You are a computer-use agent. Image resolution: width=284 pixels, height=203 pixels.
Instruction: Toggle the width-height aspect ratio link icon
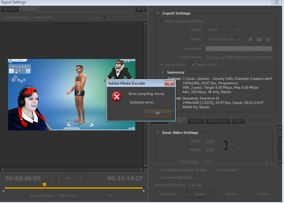tap(233, 144)
